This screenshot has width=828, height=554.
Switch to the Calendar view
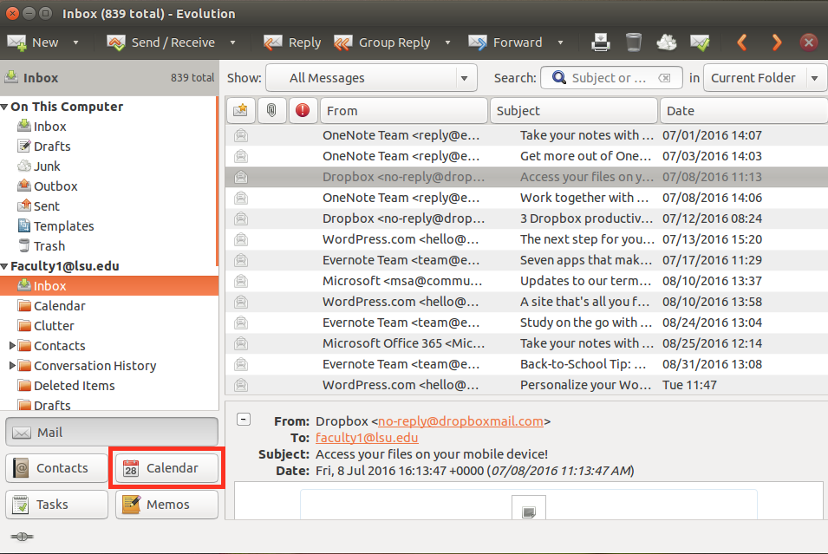coord(166,468)
